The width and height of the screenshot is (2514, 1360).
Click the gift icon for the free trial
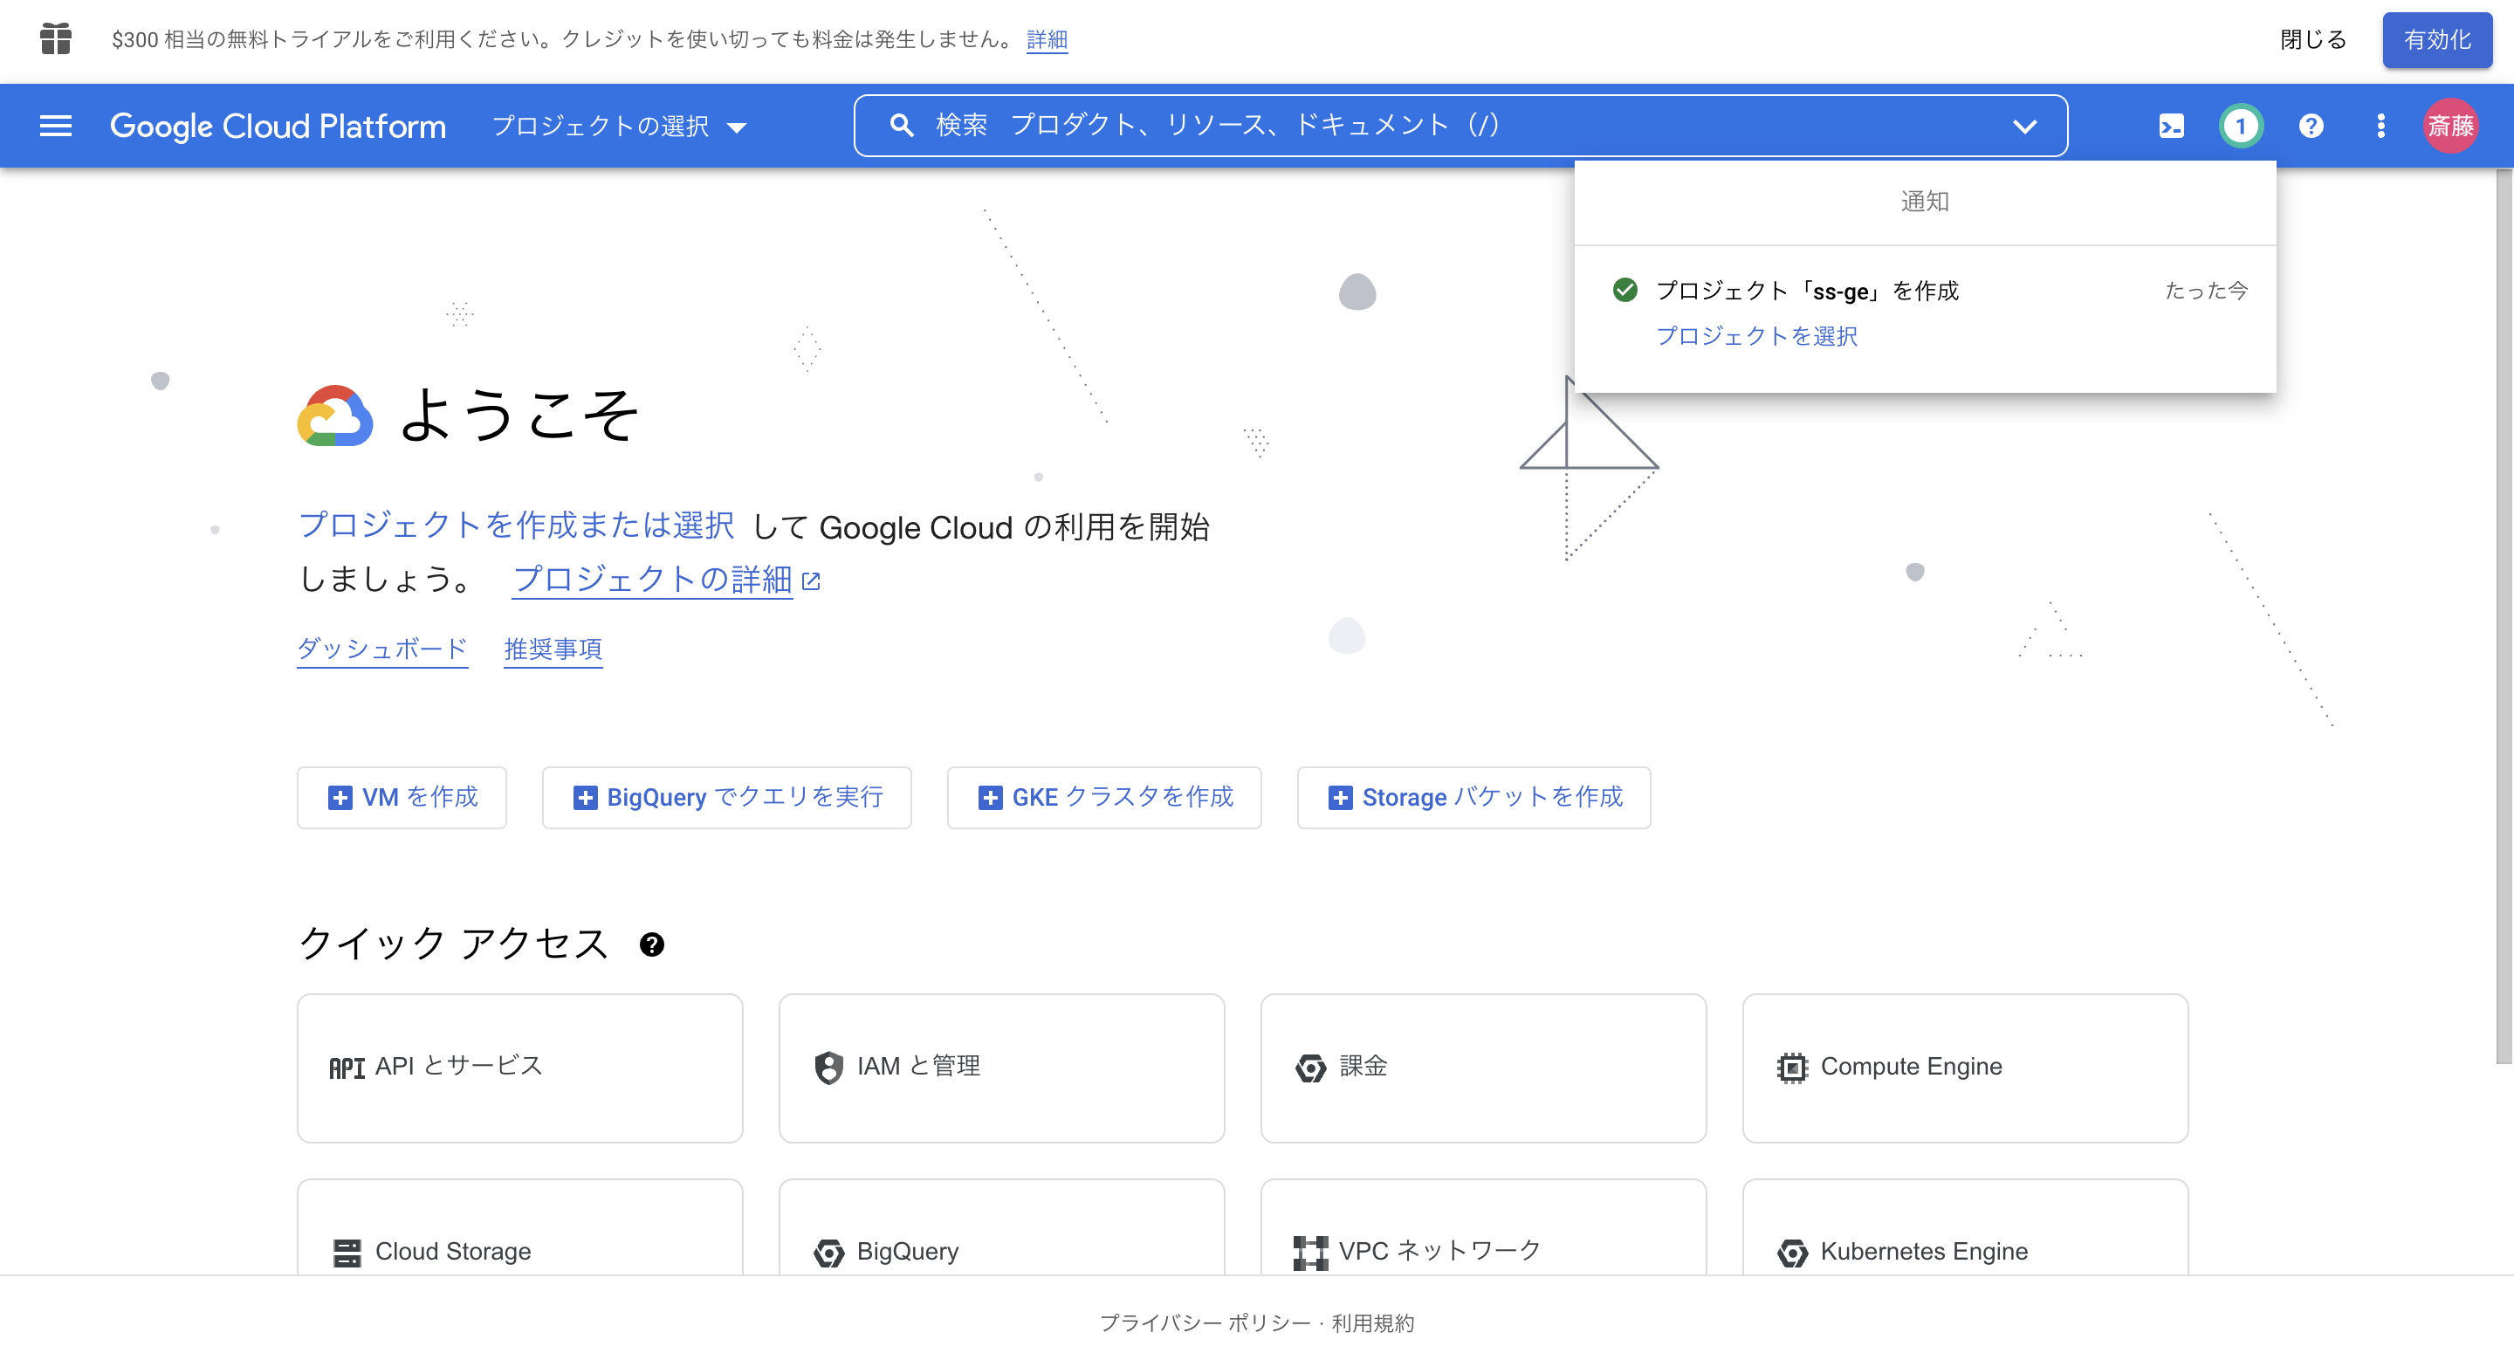click(56, 40)
